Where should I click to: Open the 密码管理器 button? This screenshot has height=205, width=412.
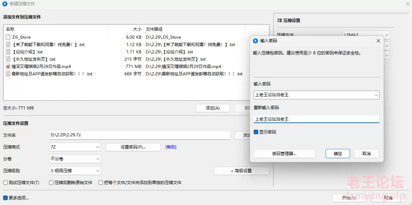coord(284,154)
